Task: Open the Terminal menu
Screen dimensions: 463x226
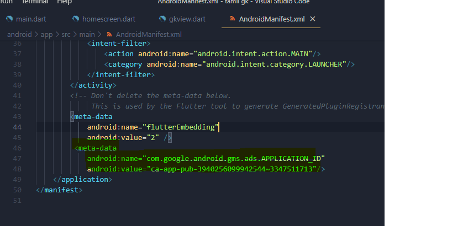Action: (x=35, y=2)
